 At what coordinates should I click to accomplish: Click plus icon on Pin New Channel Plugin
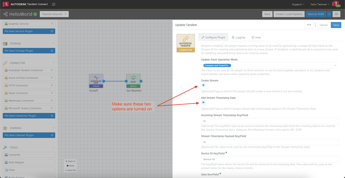pos(52,135)
